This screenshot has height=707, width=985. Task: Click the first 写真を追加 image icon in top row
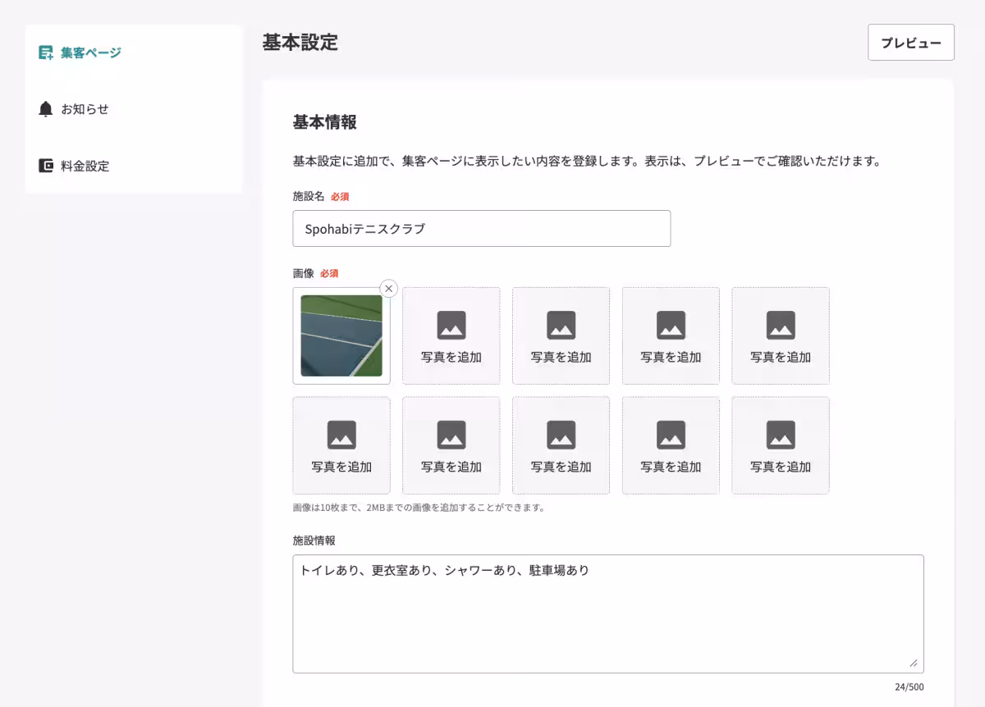451,326
